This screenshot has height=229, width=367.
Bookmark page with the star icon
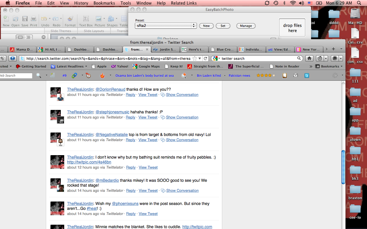195,58
